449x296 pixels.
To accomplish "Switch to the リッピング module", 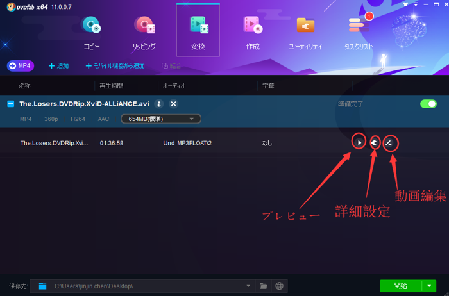I will [x=144, y=33].
